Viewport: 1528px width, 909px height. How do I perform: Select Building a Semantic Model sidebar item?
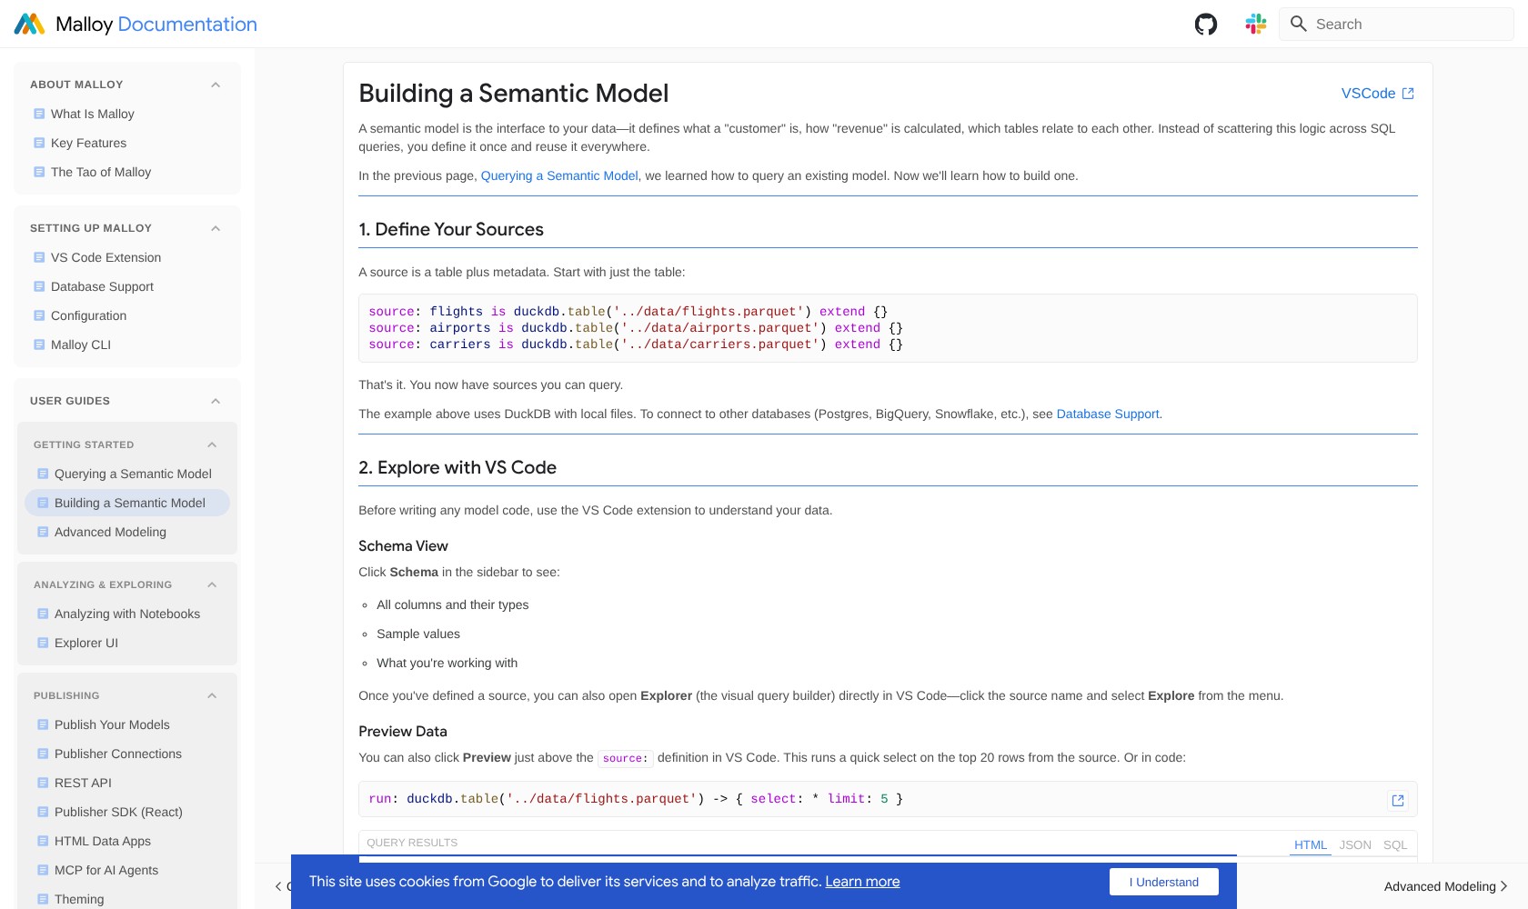(127, 503)
